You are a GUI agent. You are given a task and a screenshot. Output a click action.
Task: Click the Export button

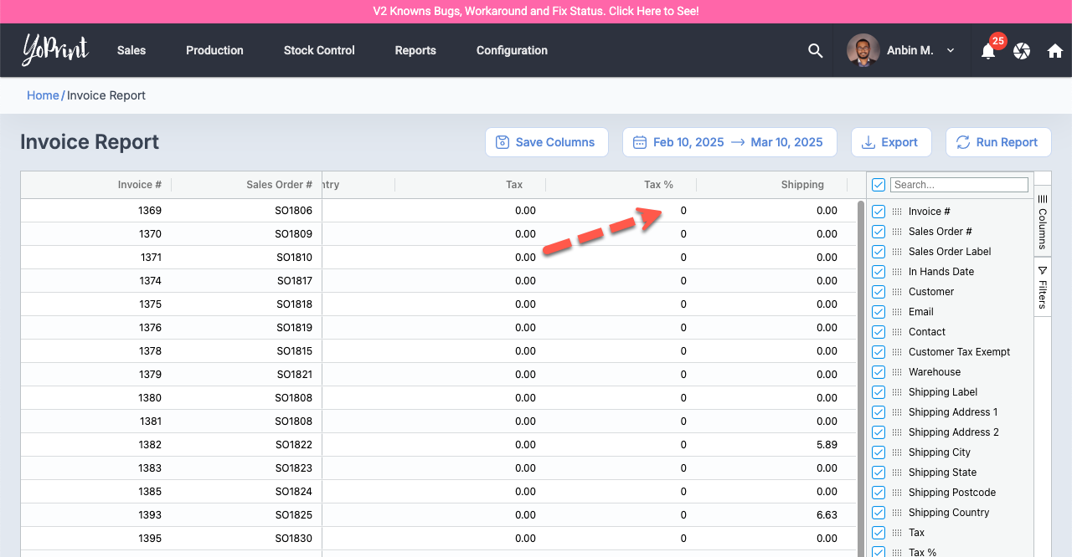(890, 142)
